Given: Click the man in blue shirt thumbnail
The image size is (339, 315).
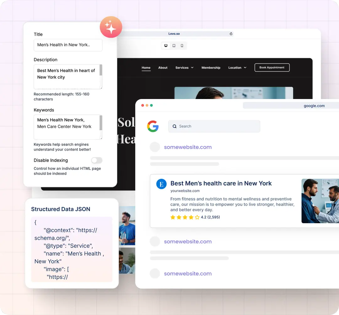Looking at the screenshot, I should click(127, 226).
